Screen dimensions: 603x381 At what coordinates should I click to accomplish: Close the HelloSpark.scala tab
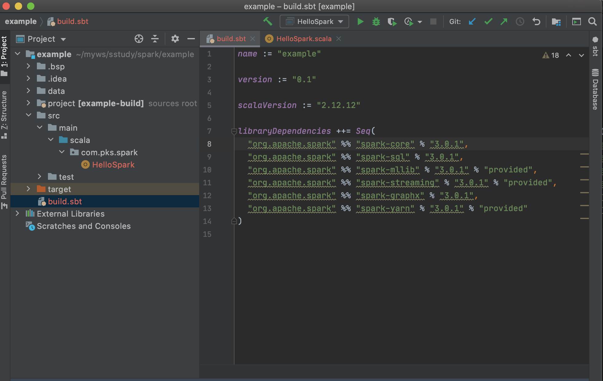pos(339,39)
